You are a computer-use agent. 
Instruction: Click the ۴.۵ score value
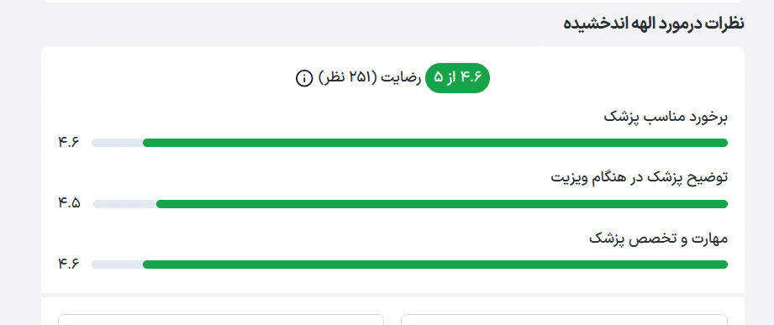coord(69,204)
